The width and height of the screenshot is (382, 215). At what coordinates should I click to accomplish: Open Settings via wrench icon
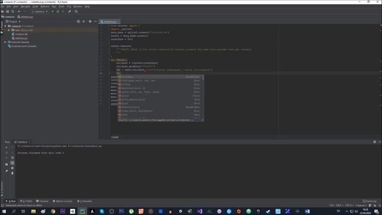[x=70, y=11]
